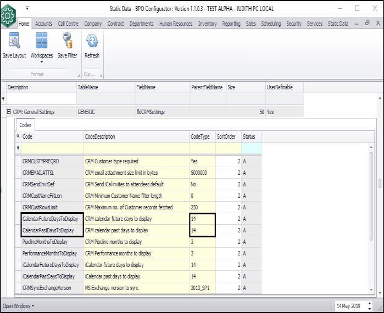Select the CalendarFutureDaysToDisplay code cell
The height and width of the screenshot is (313, 384).
(x=52, y=219)
